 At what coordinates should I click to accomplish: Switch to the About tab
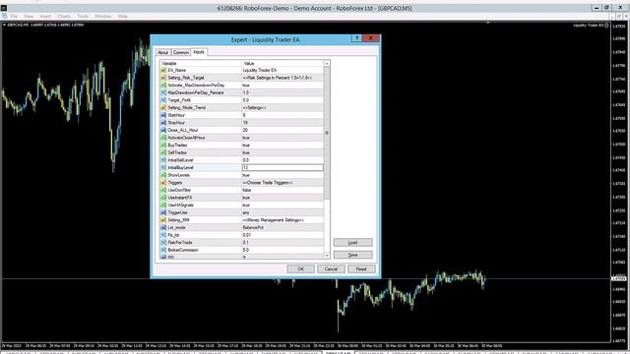(x=162, y=52)
